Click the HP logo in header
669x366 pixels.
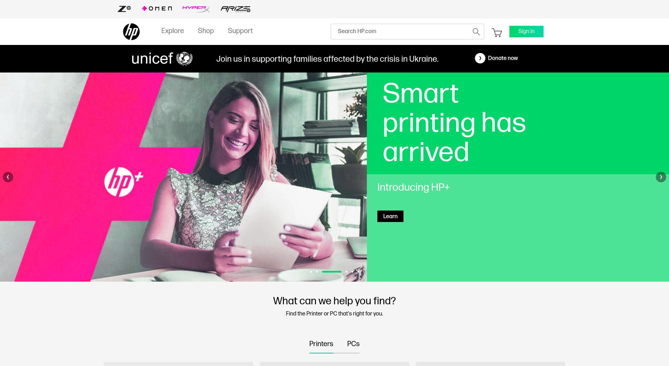coord(131,32)
